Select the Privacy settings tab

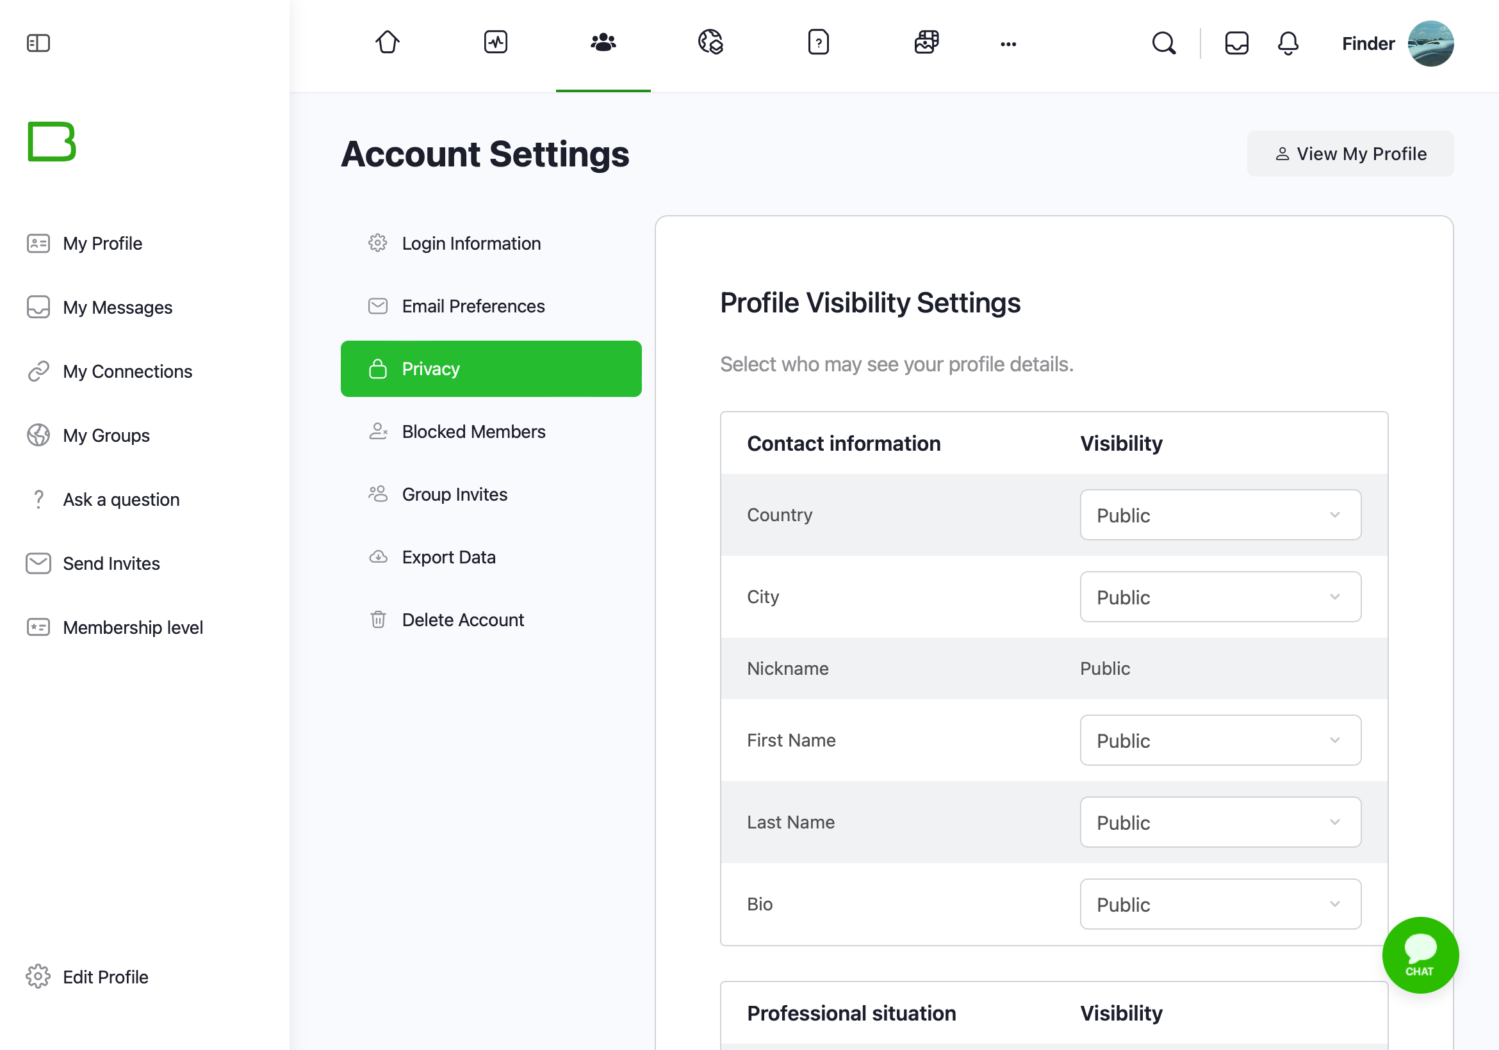tap(491, 369)
